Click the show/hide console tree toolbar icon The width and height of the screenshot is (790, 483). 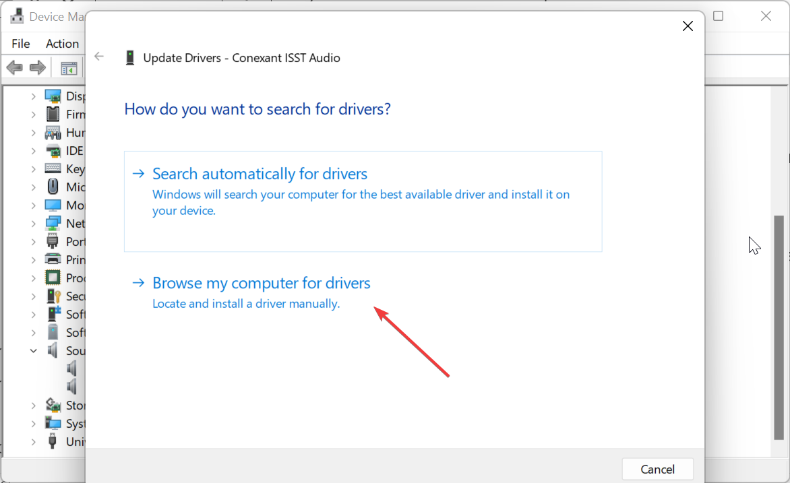pyautogui.click(x=69, y=68)
